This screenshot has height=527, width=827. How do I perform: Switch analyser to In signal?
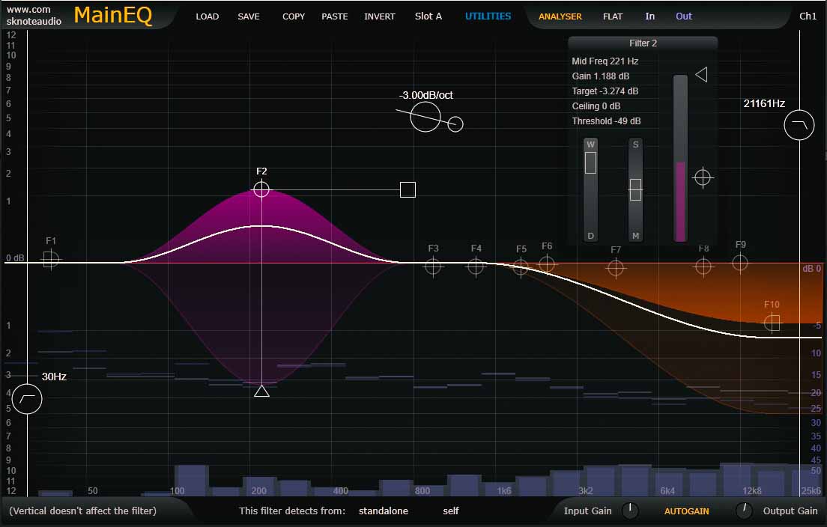(649, 16)
